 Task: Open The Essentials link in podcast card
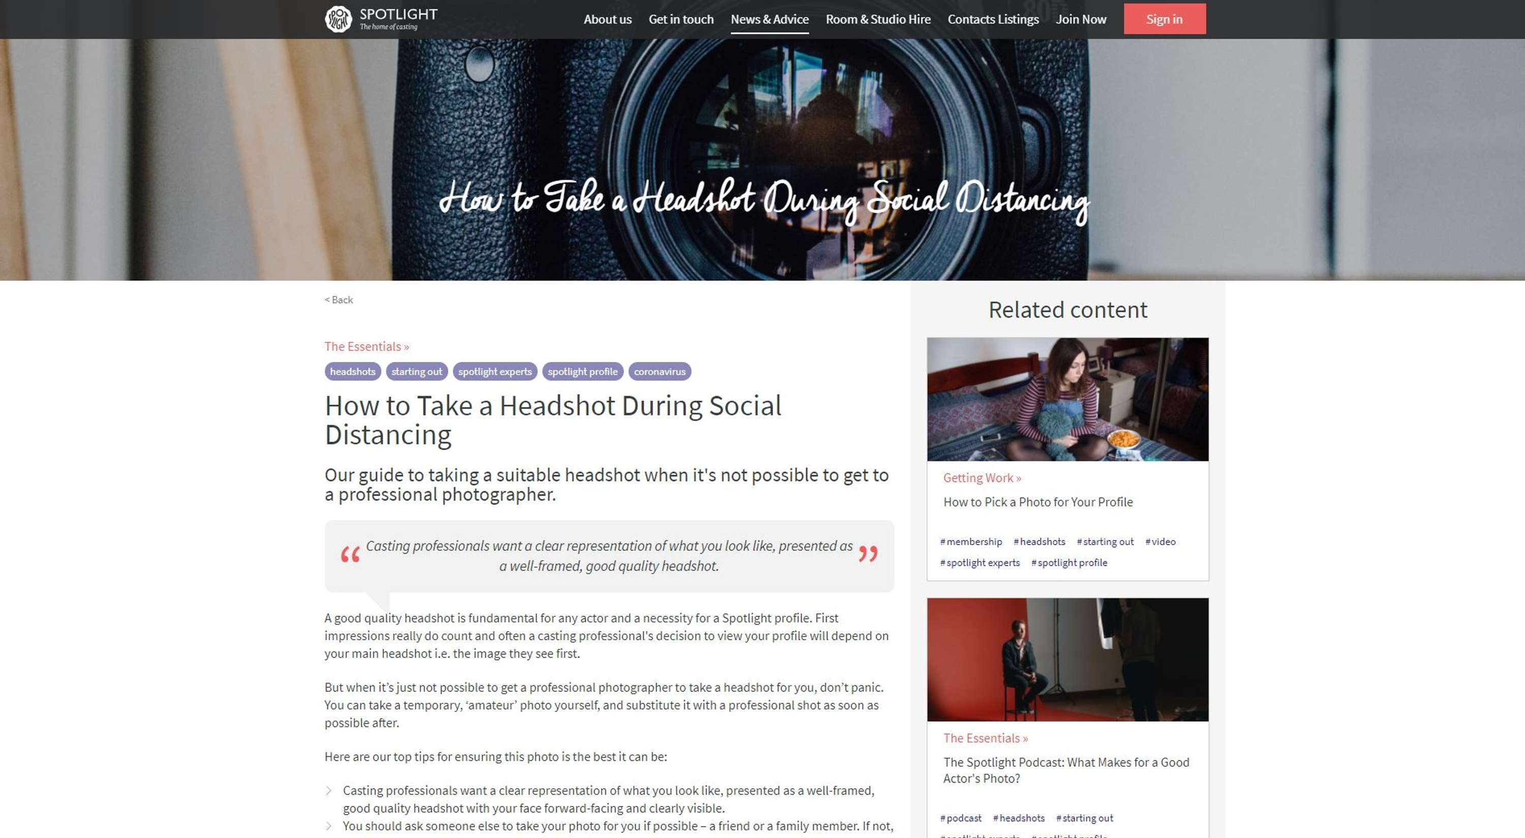point(986,738)
